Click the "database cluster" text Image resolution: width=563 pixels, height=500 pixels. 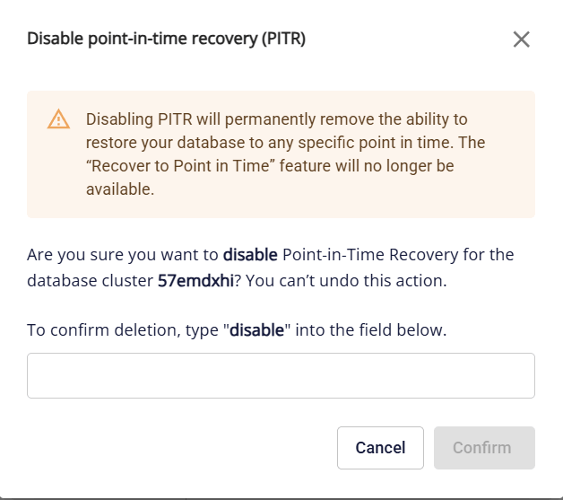click(90, 280)
